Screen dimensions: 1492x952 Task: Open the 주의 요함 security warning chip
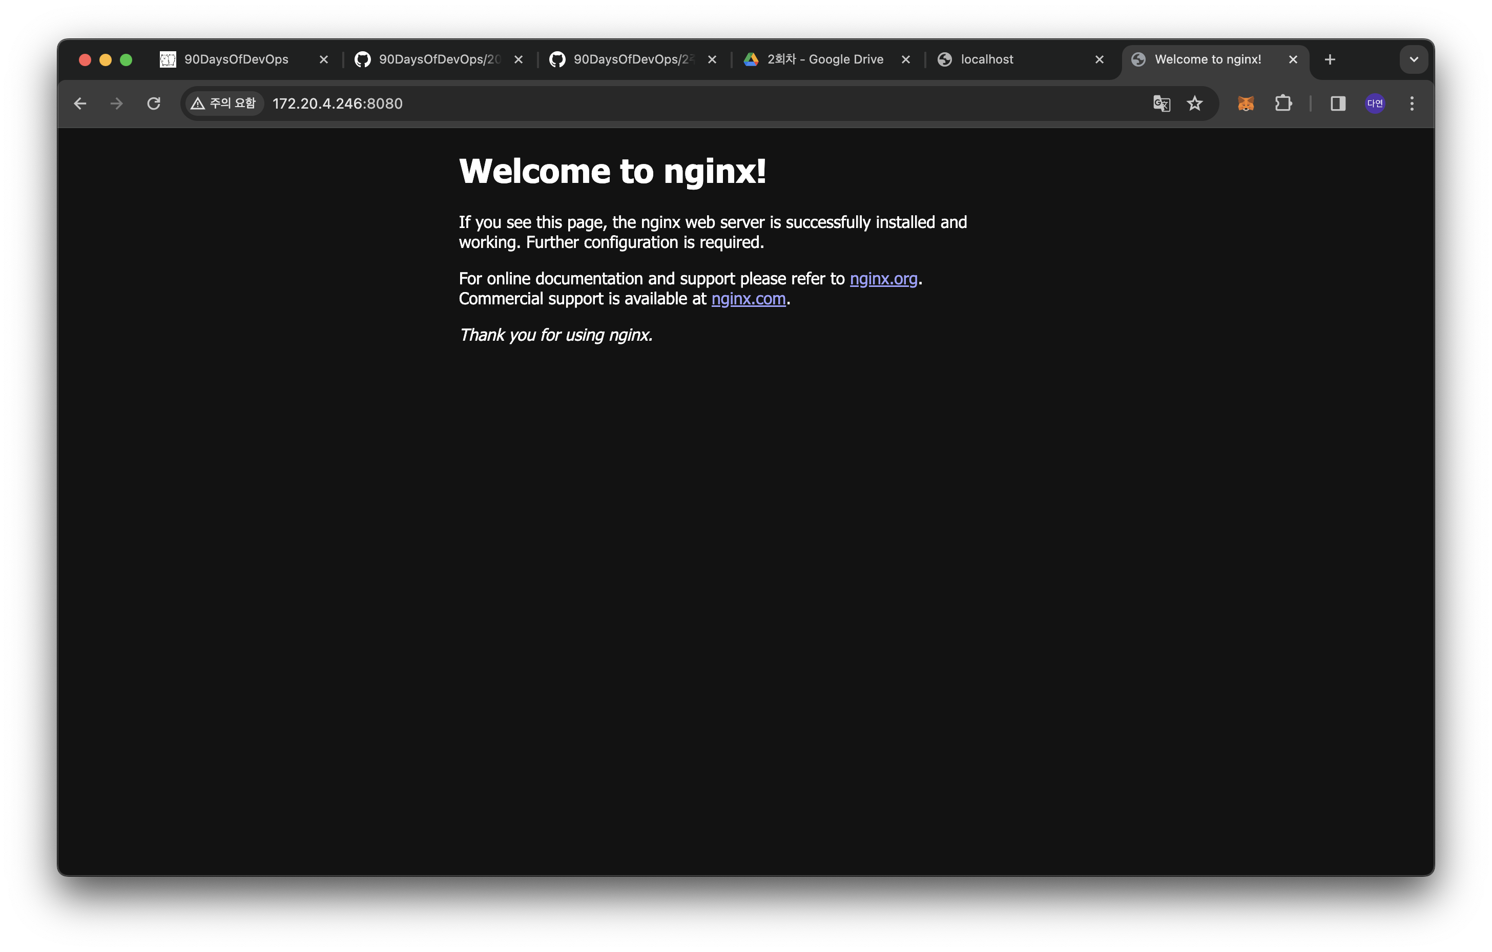tap(224, 104)
